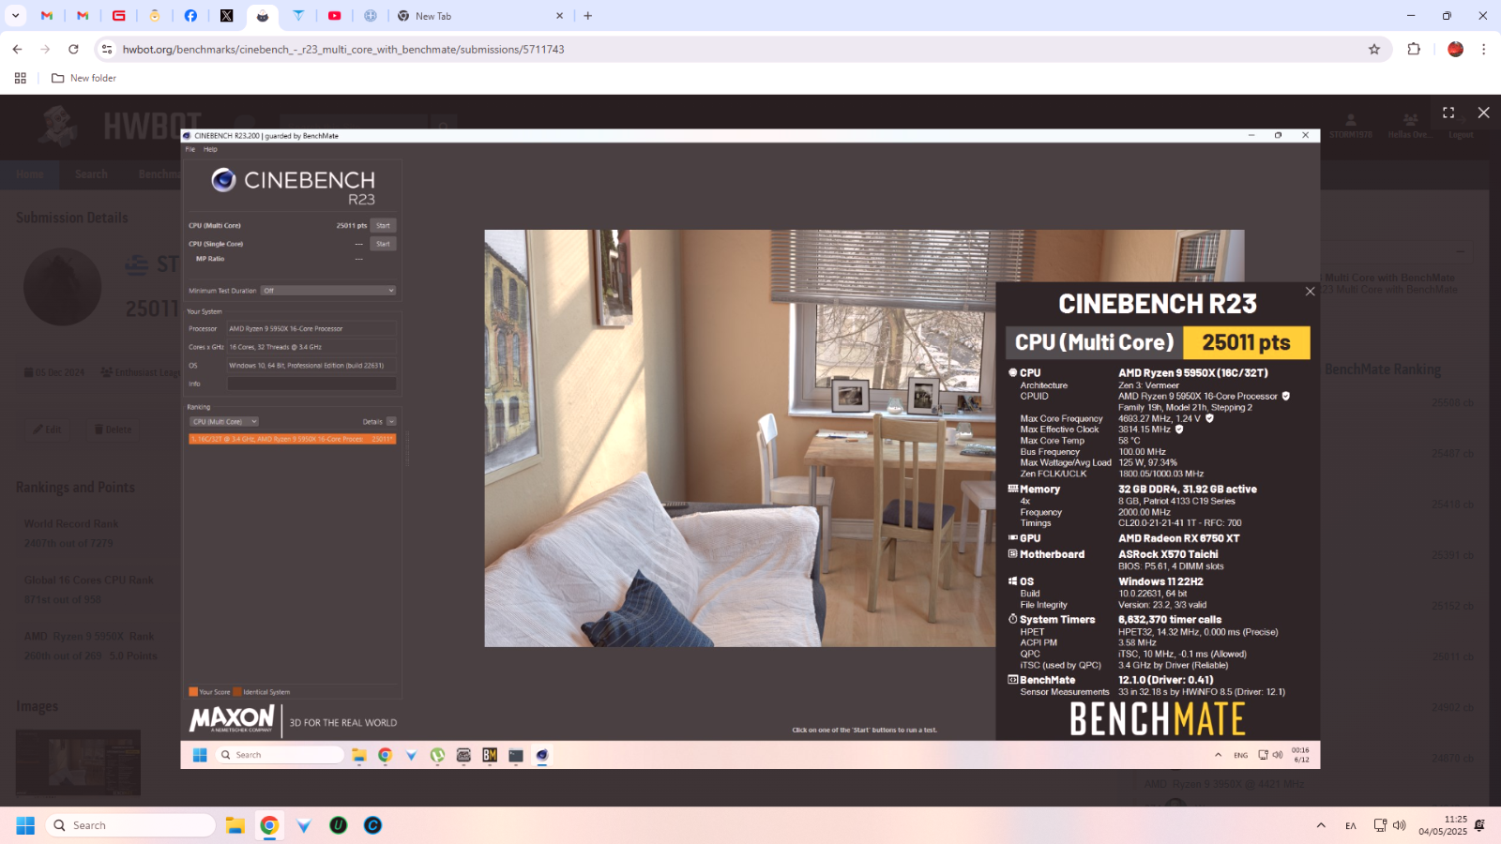Screen dimensions: 1501x844
Task: Open a new browser tab with plus
Action: 588,16
